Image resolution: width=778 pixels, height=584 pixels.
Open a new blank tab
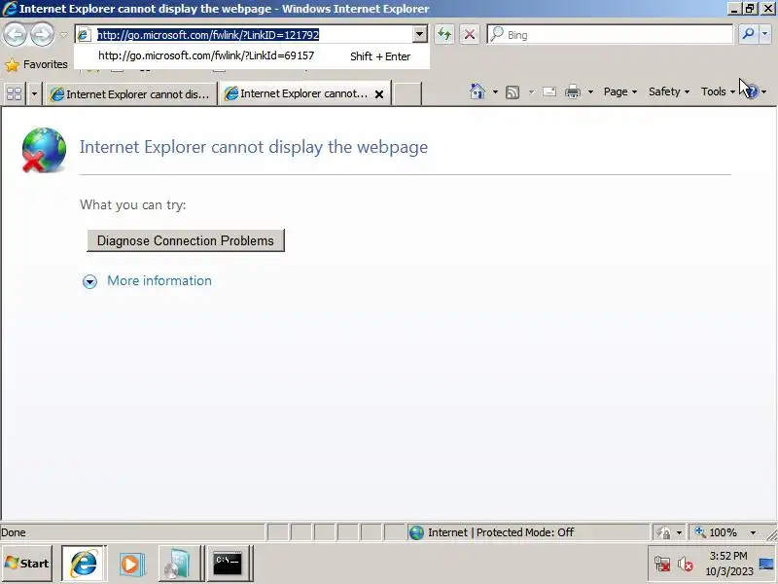[407, 93]
